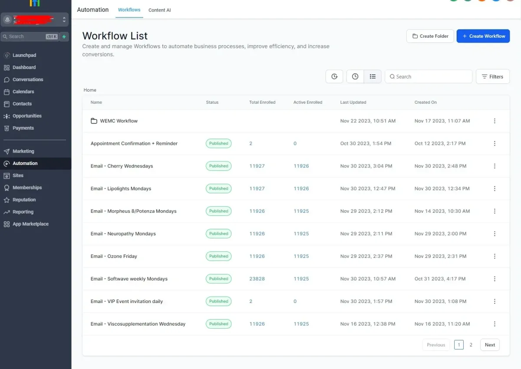The height and width of the screenshot is (369, 521).
Task: Open Email - Viscosupplementation Wednesday workflow
Action: pyautogui.click(x=138, y=324)
